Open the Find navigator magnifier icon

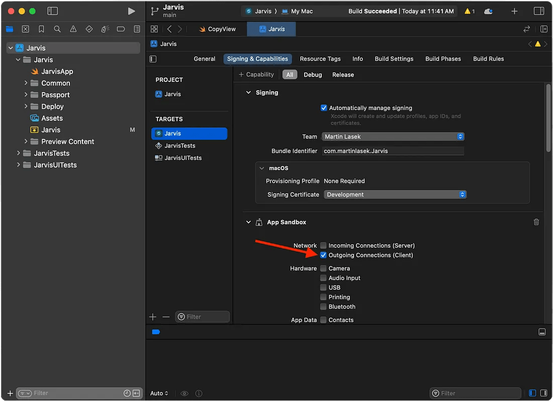pos(57,29)
